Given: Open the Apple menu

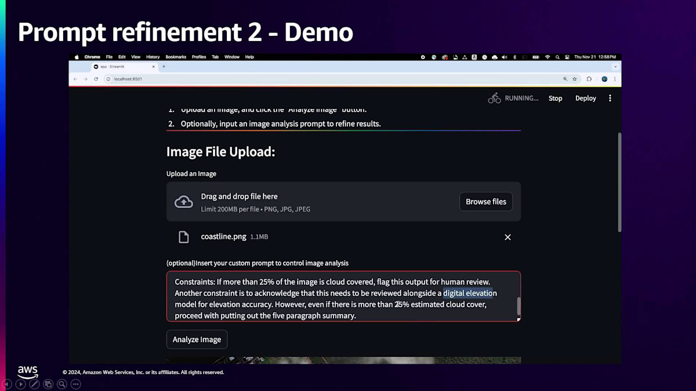Looking at the screenshot, I should pyautogui.click(x=77, y=57).
